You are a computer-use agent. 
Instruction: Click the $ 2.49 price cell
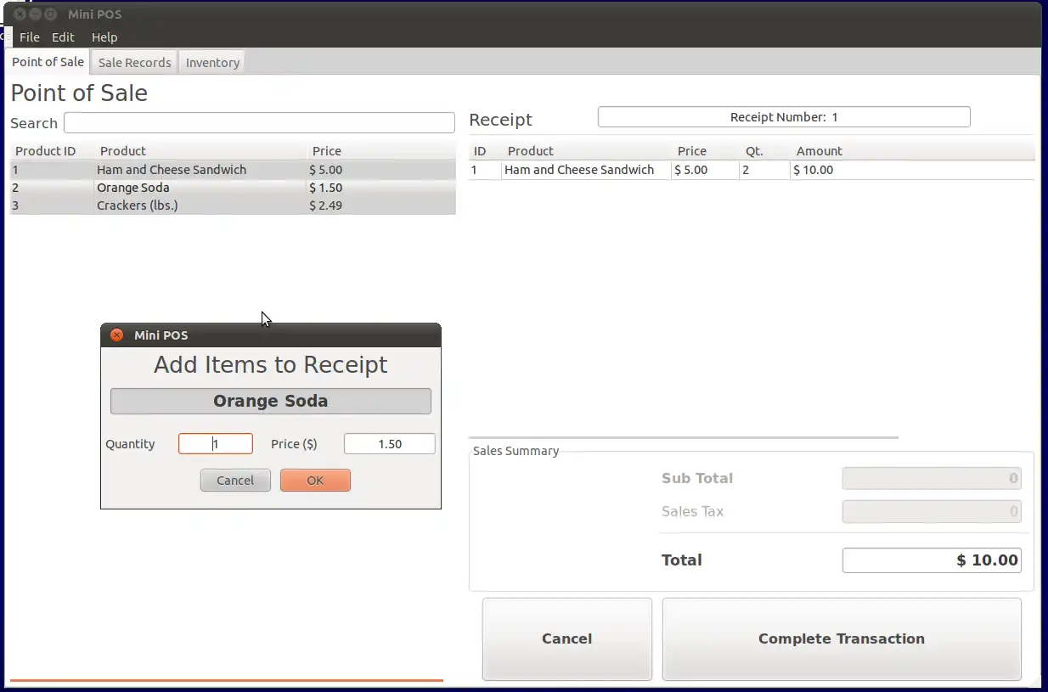click(x=325, y=205)
